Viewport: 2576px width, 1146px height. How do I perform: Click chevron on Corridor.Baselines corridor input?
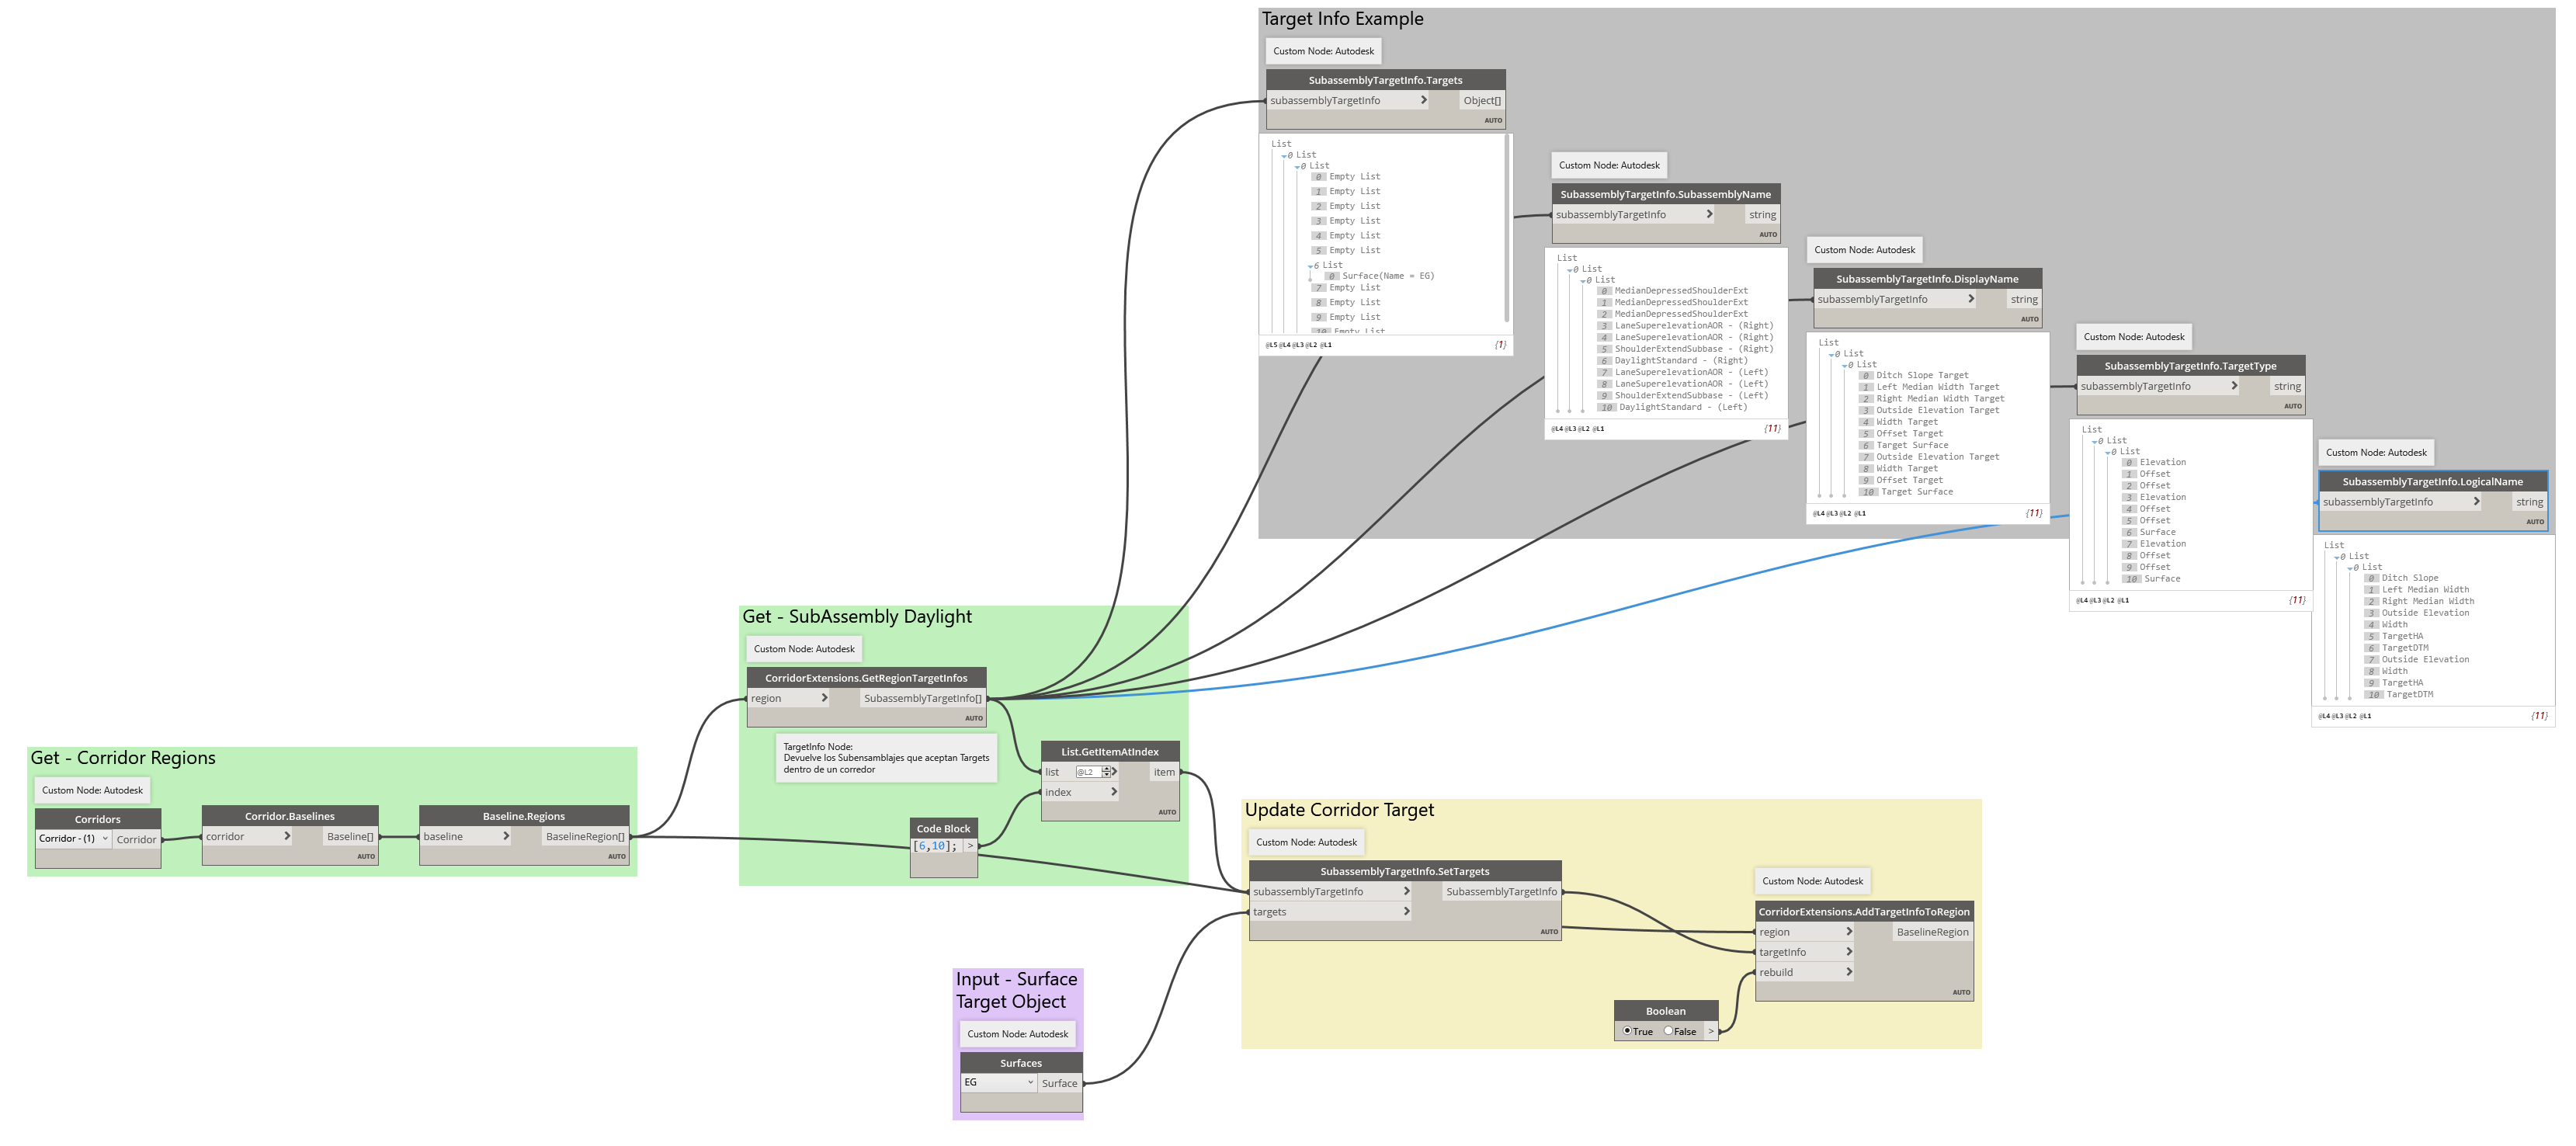(x=287, y=836)
